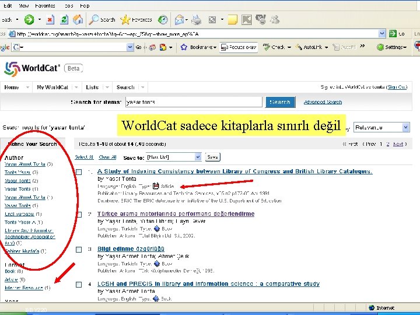Check the box for result 1 Indexing Consistency
Image resolution: width=420 pixels, height=315 pixels.
79,172
